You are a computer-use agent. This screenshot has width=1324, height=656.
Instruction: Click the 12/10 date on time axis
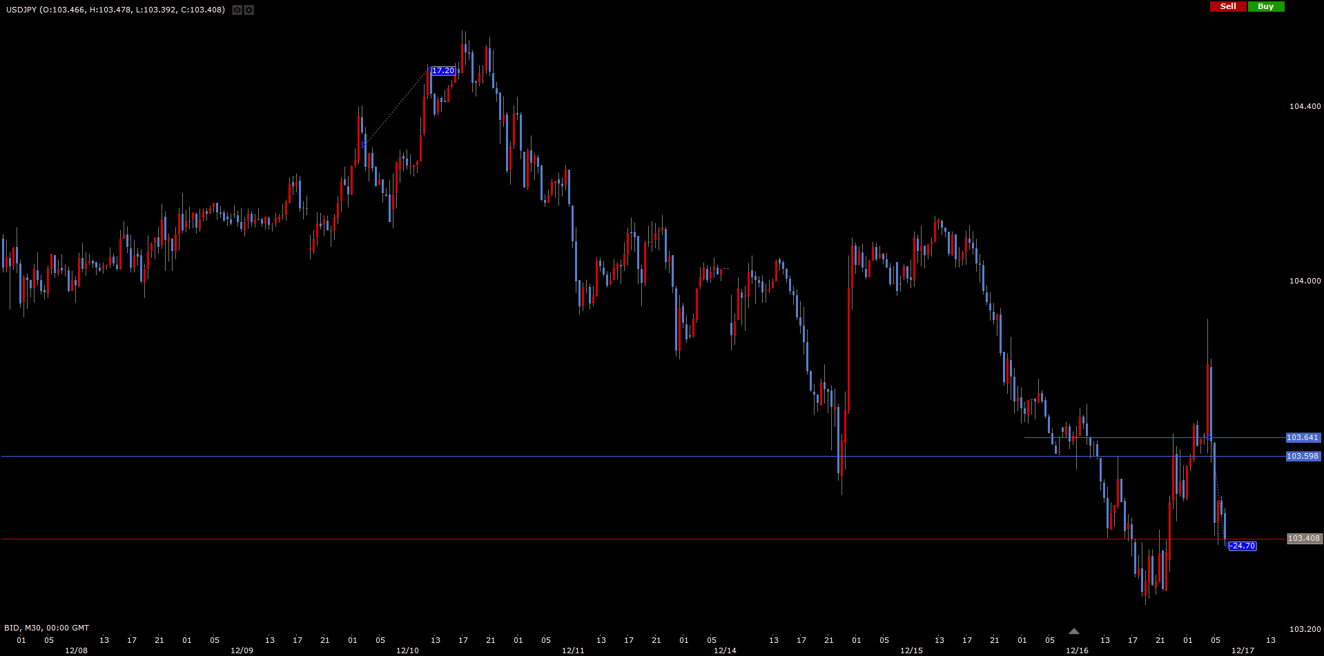tap(407, 650)
